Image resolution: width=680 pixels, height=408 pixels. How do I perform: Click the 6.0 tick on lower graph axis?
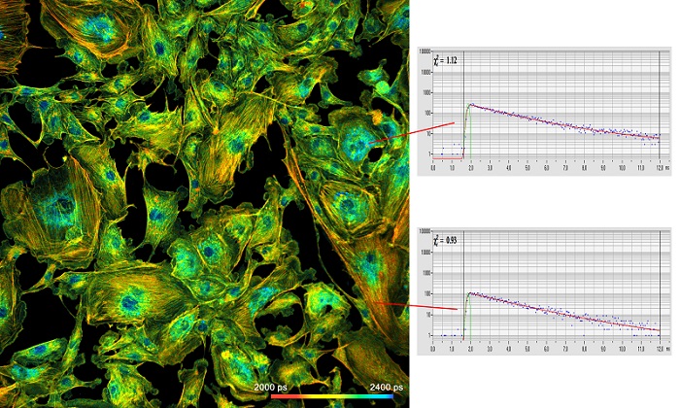point(547,347)
